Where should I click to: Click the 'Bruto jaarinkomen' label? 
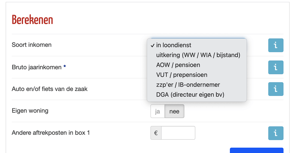coord(36,67)
